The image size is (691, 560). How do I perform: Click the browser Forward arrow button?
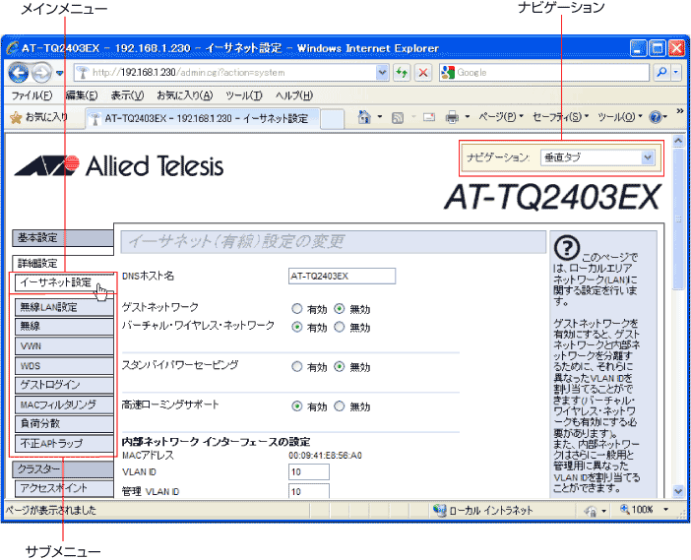point(41,73)
